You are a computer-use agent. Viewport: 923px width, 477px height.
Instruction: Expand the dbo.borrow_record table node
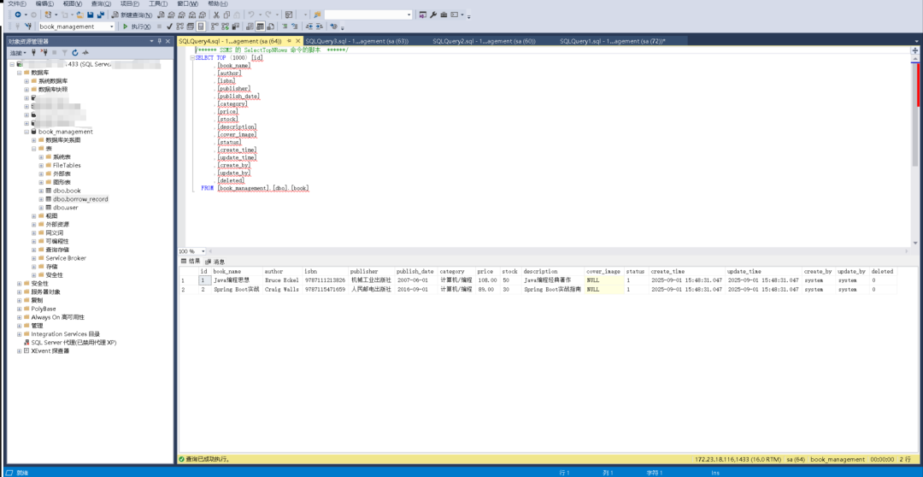[x=41, y=199]
